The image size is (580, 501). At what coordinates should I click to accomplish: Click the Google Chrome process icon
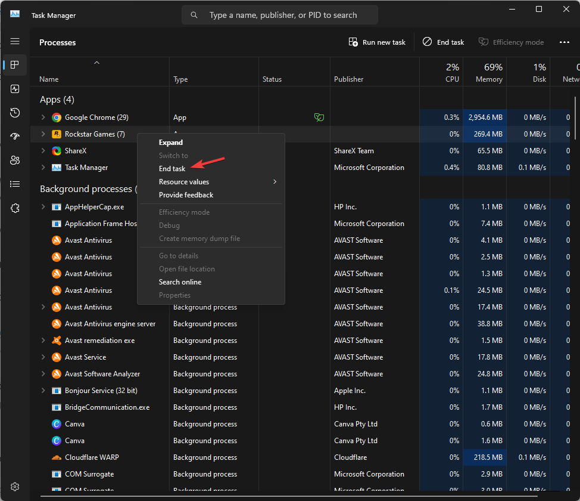click(x=57, y=117)
